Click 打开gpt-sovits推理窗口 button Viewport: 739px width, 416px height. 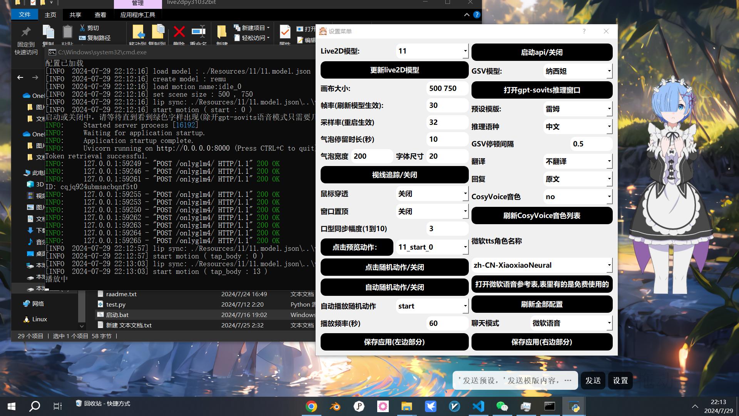[x=542, y=90]
